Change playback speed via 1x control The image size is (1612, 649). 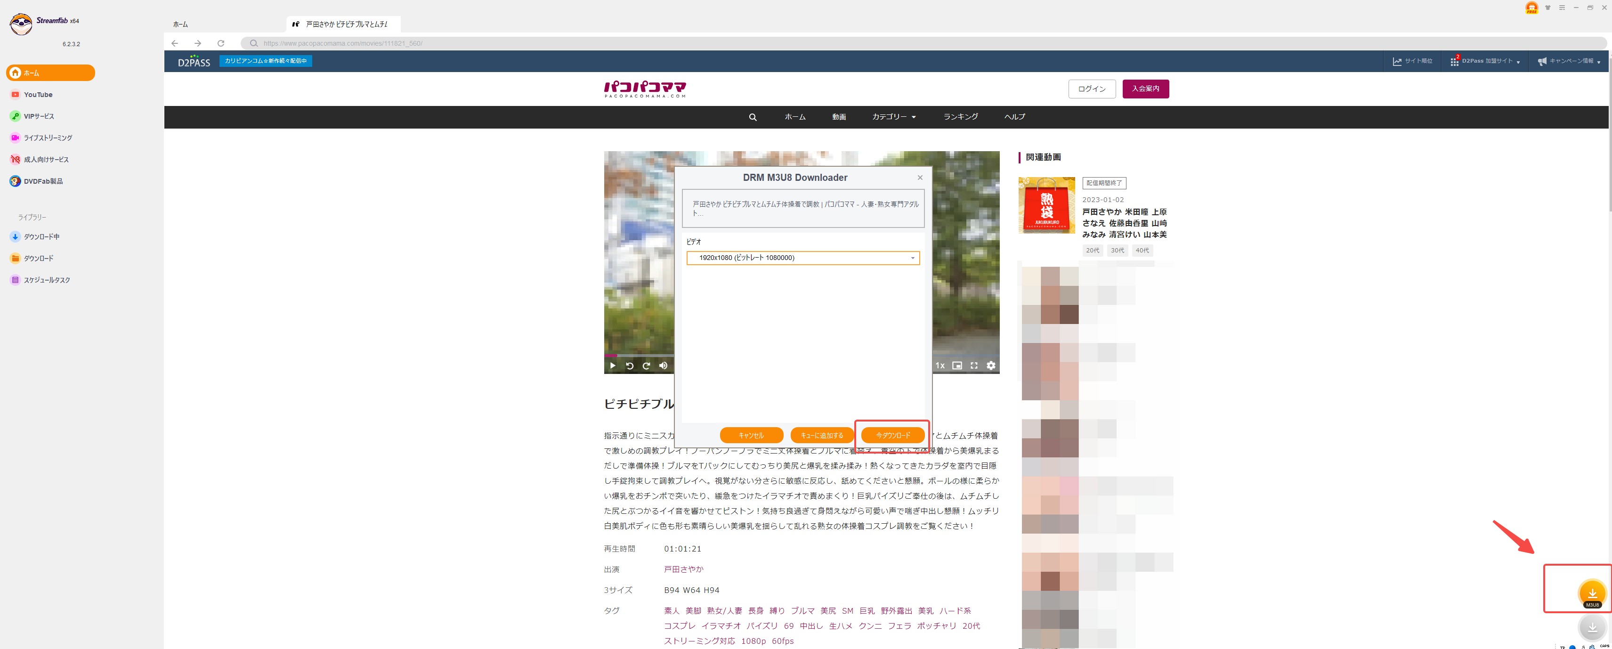[940, 365]
